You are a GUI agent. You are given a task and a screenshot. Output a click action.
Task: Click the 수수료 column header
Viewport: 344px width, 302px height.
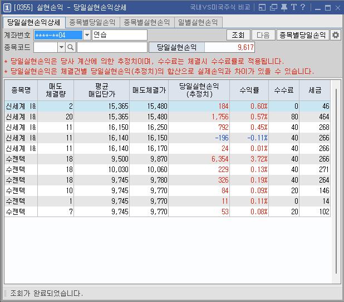(284, 90)
